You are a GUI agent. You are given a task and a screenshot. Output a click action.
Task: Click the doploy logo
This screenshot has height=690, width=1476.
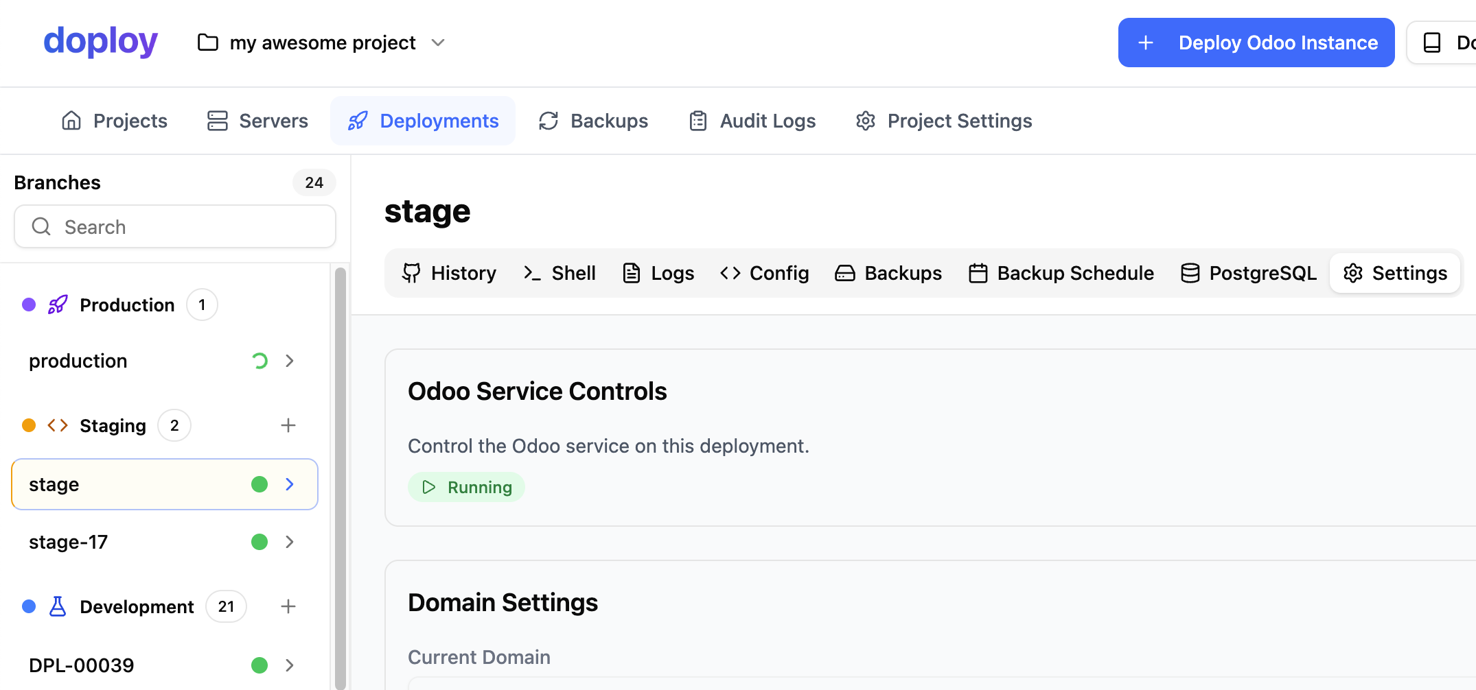pos(100,41)
